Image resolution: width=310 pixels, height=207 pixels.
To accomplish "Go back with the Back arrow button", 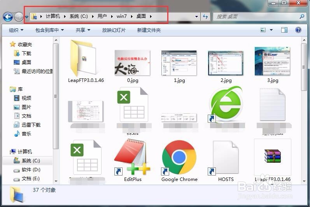I will (8, 17).
